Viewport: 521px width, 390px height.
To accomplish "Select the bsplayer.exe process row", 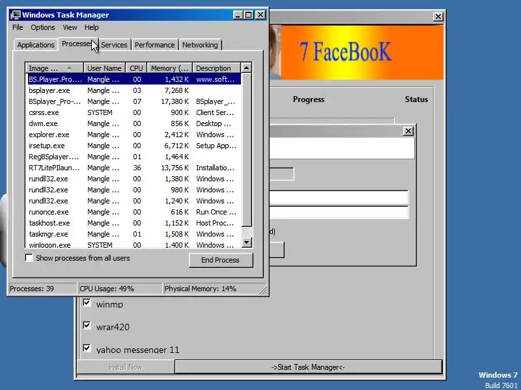I will click(134, 90).
